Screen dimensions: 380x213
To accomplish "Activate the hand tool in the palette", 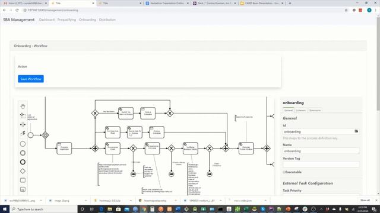I will [x=23, y=106].
